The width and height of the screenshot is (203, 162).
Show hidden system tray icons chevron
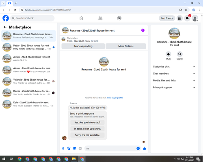pos(175,159)
